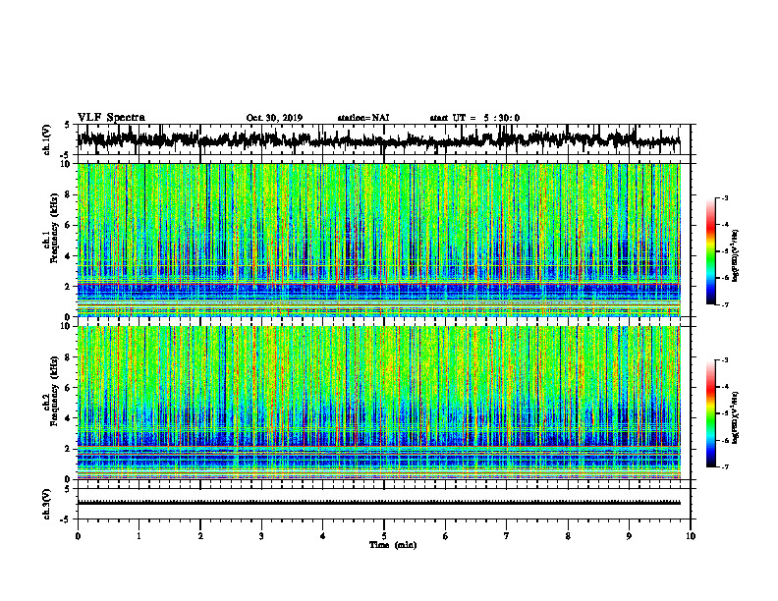Click the log(PSD) label beside ch.1 color bar
This screenshot has height=601, width=778.
tap(736, 256)
